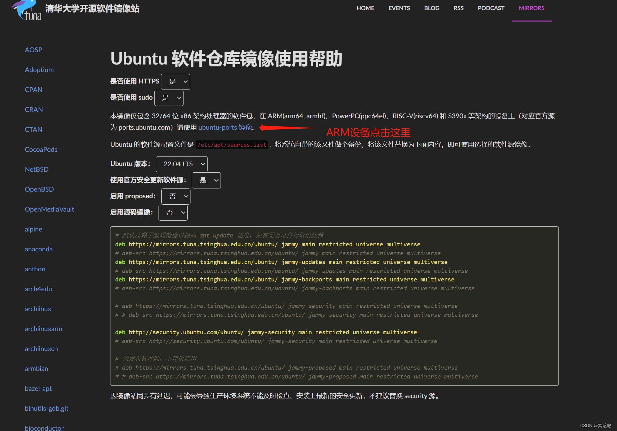Follow the ubuntu-ports 镜像 link

(x=225, y=127)
